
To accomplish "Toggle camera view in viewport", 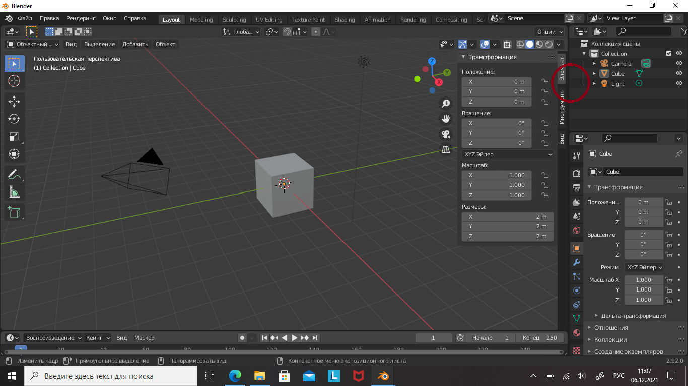I will (x=446, y=134).
